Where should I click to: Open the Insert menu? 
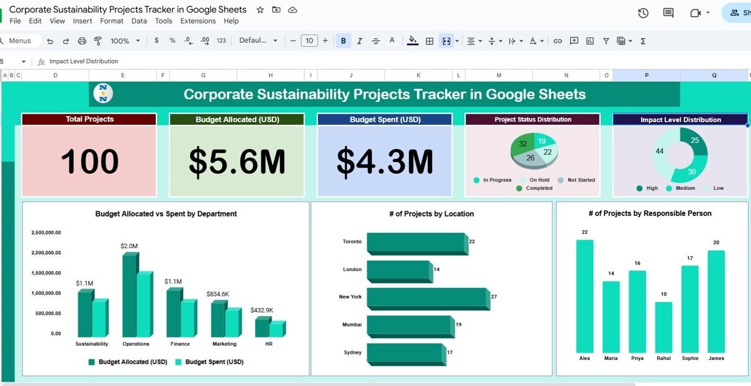[83, 21]
